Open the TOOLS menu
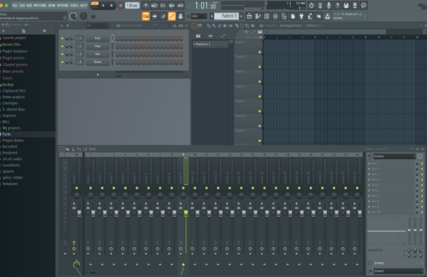Image resolution: width=427 pixels, height=277 pixels. (74, 5)
